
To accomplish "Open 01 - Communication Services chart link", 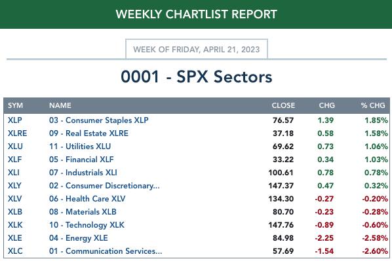I will tap(106, 251).
